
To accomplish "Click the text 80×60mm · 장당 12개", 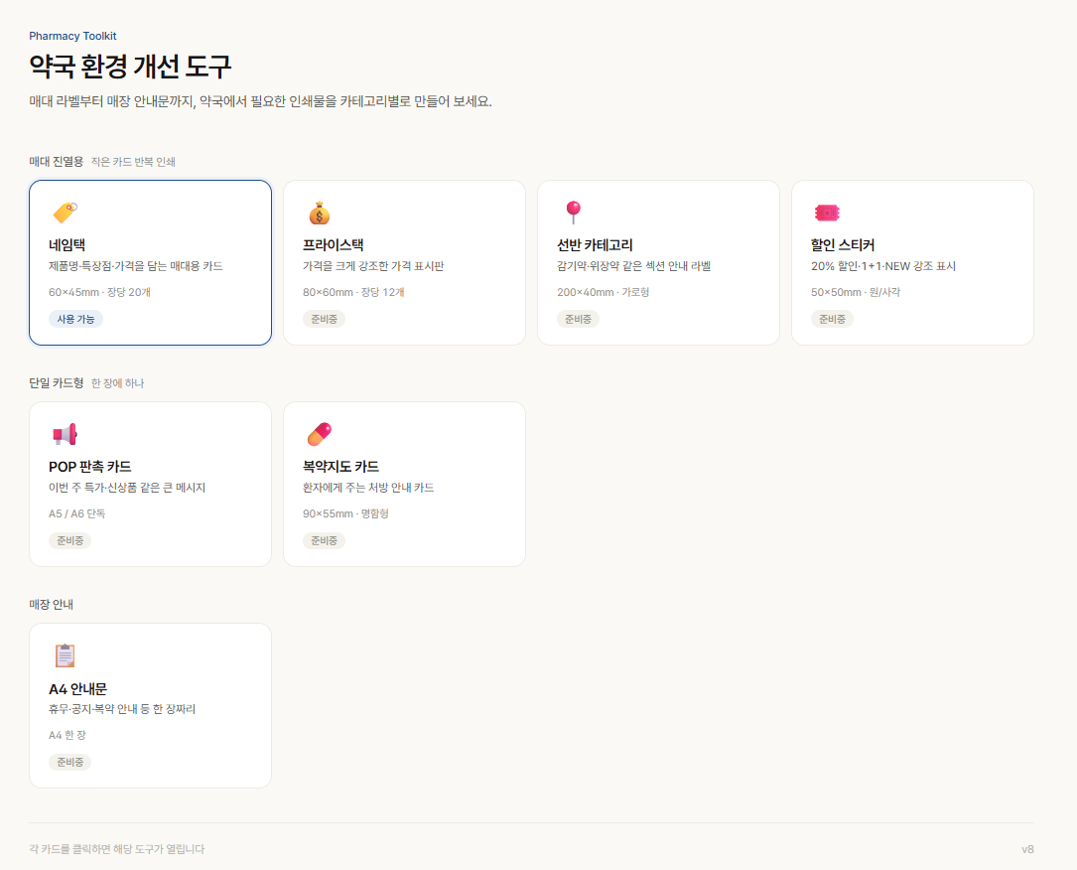I will pos(353,292).
